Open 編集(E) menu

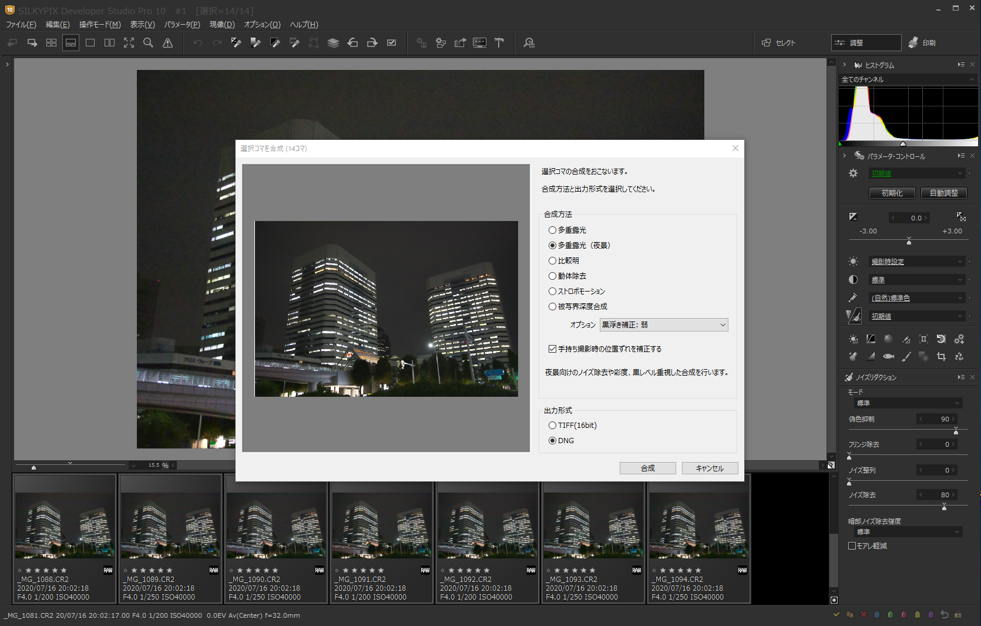pos(58,25)
